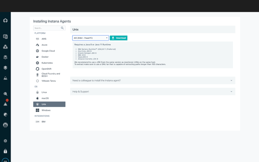Screen dimensions: 259x162
Task: Open the search magnifier icon in sidebar
Action: click(x=5, y=94)
